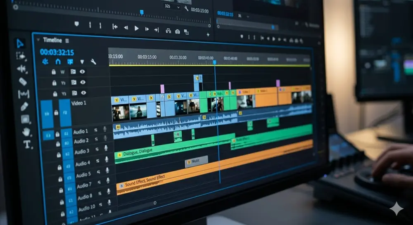Toggle Video 1 source patch
Viewport: 413px width, 225px height.
coord(47,114)
